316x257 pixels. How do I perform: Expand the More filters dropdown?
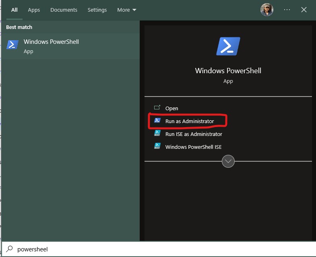click(x=127, y=10)
